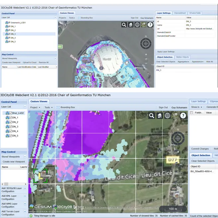This screenshot has width=218, height=218.
Task: Toggle DN_4 checkbox in Greenwich_LOD1 window
Action: (x=9, y=38)
